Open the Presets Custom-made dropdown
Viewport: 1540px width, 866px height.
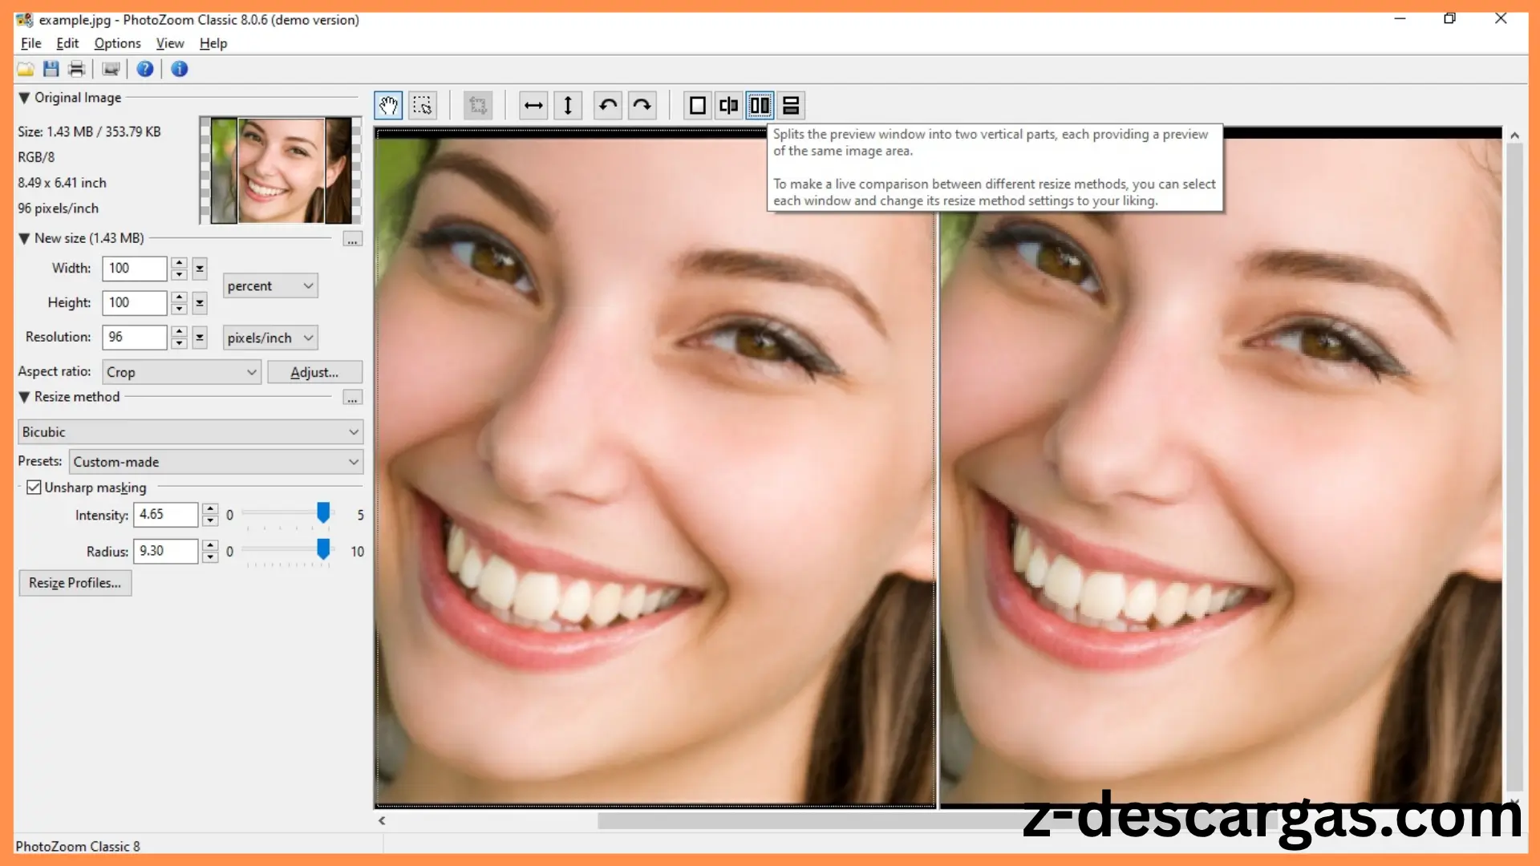[x=217, y=462]
